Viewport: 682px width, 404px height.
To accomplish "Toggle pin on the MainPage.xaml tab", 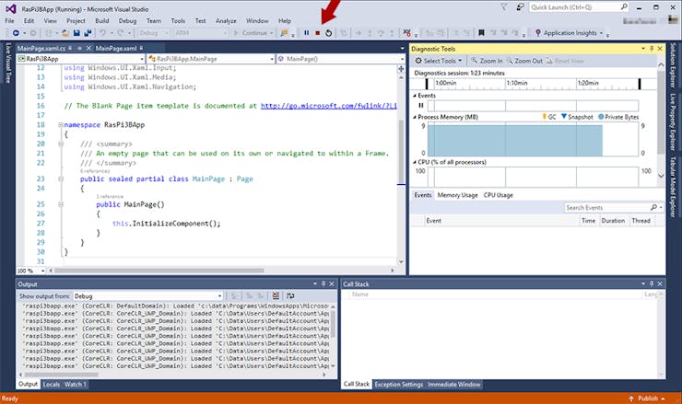I will pos(141,48).
